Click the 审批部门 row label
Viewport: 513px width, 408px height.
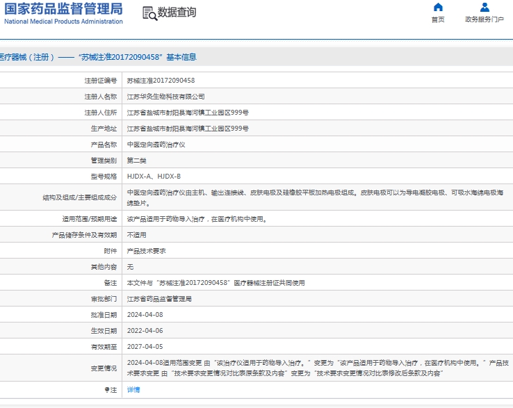pos(104,299)
